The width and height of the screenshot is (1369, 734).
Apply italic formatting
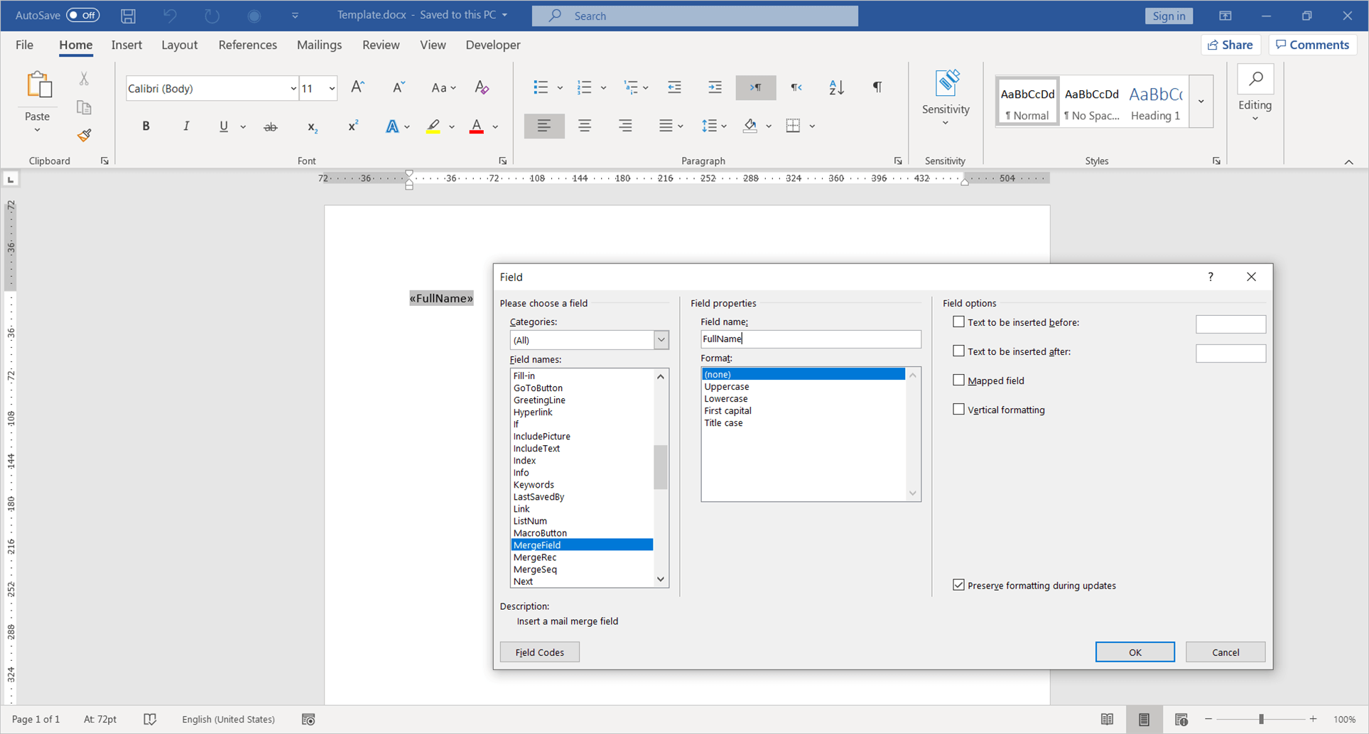186,126
